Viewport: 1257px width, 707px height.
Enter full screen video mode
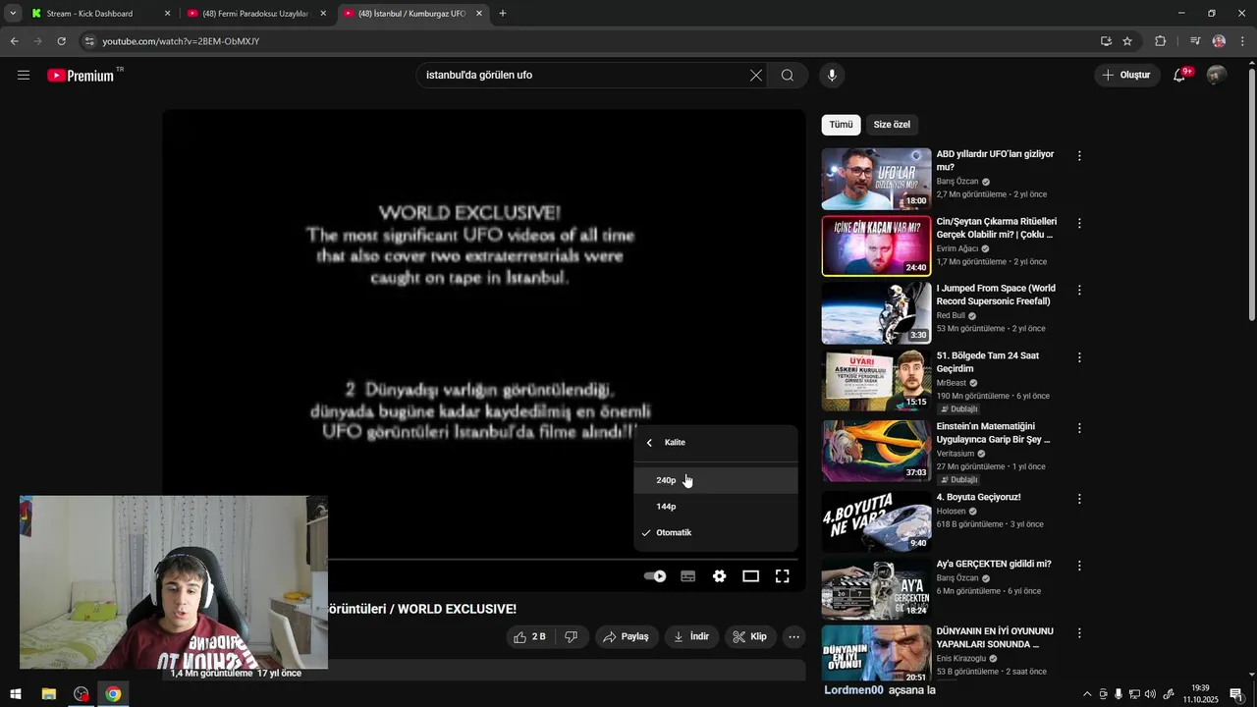(x=782, y=576)
